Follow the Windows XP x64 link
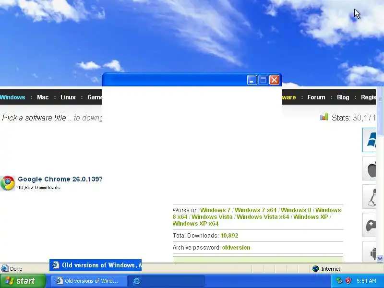 tap(195, 223)
